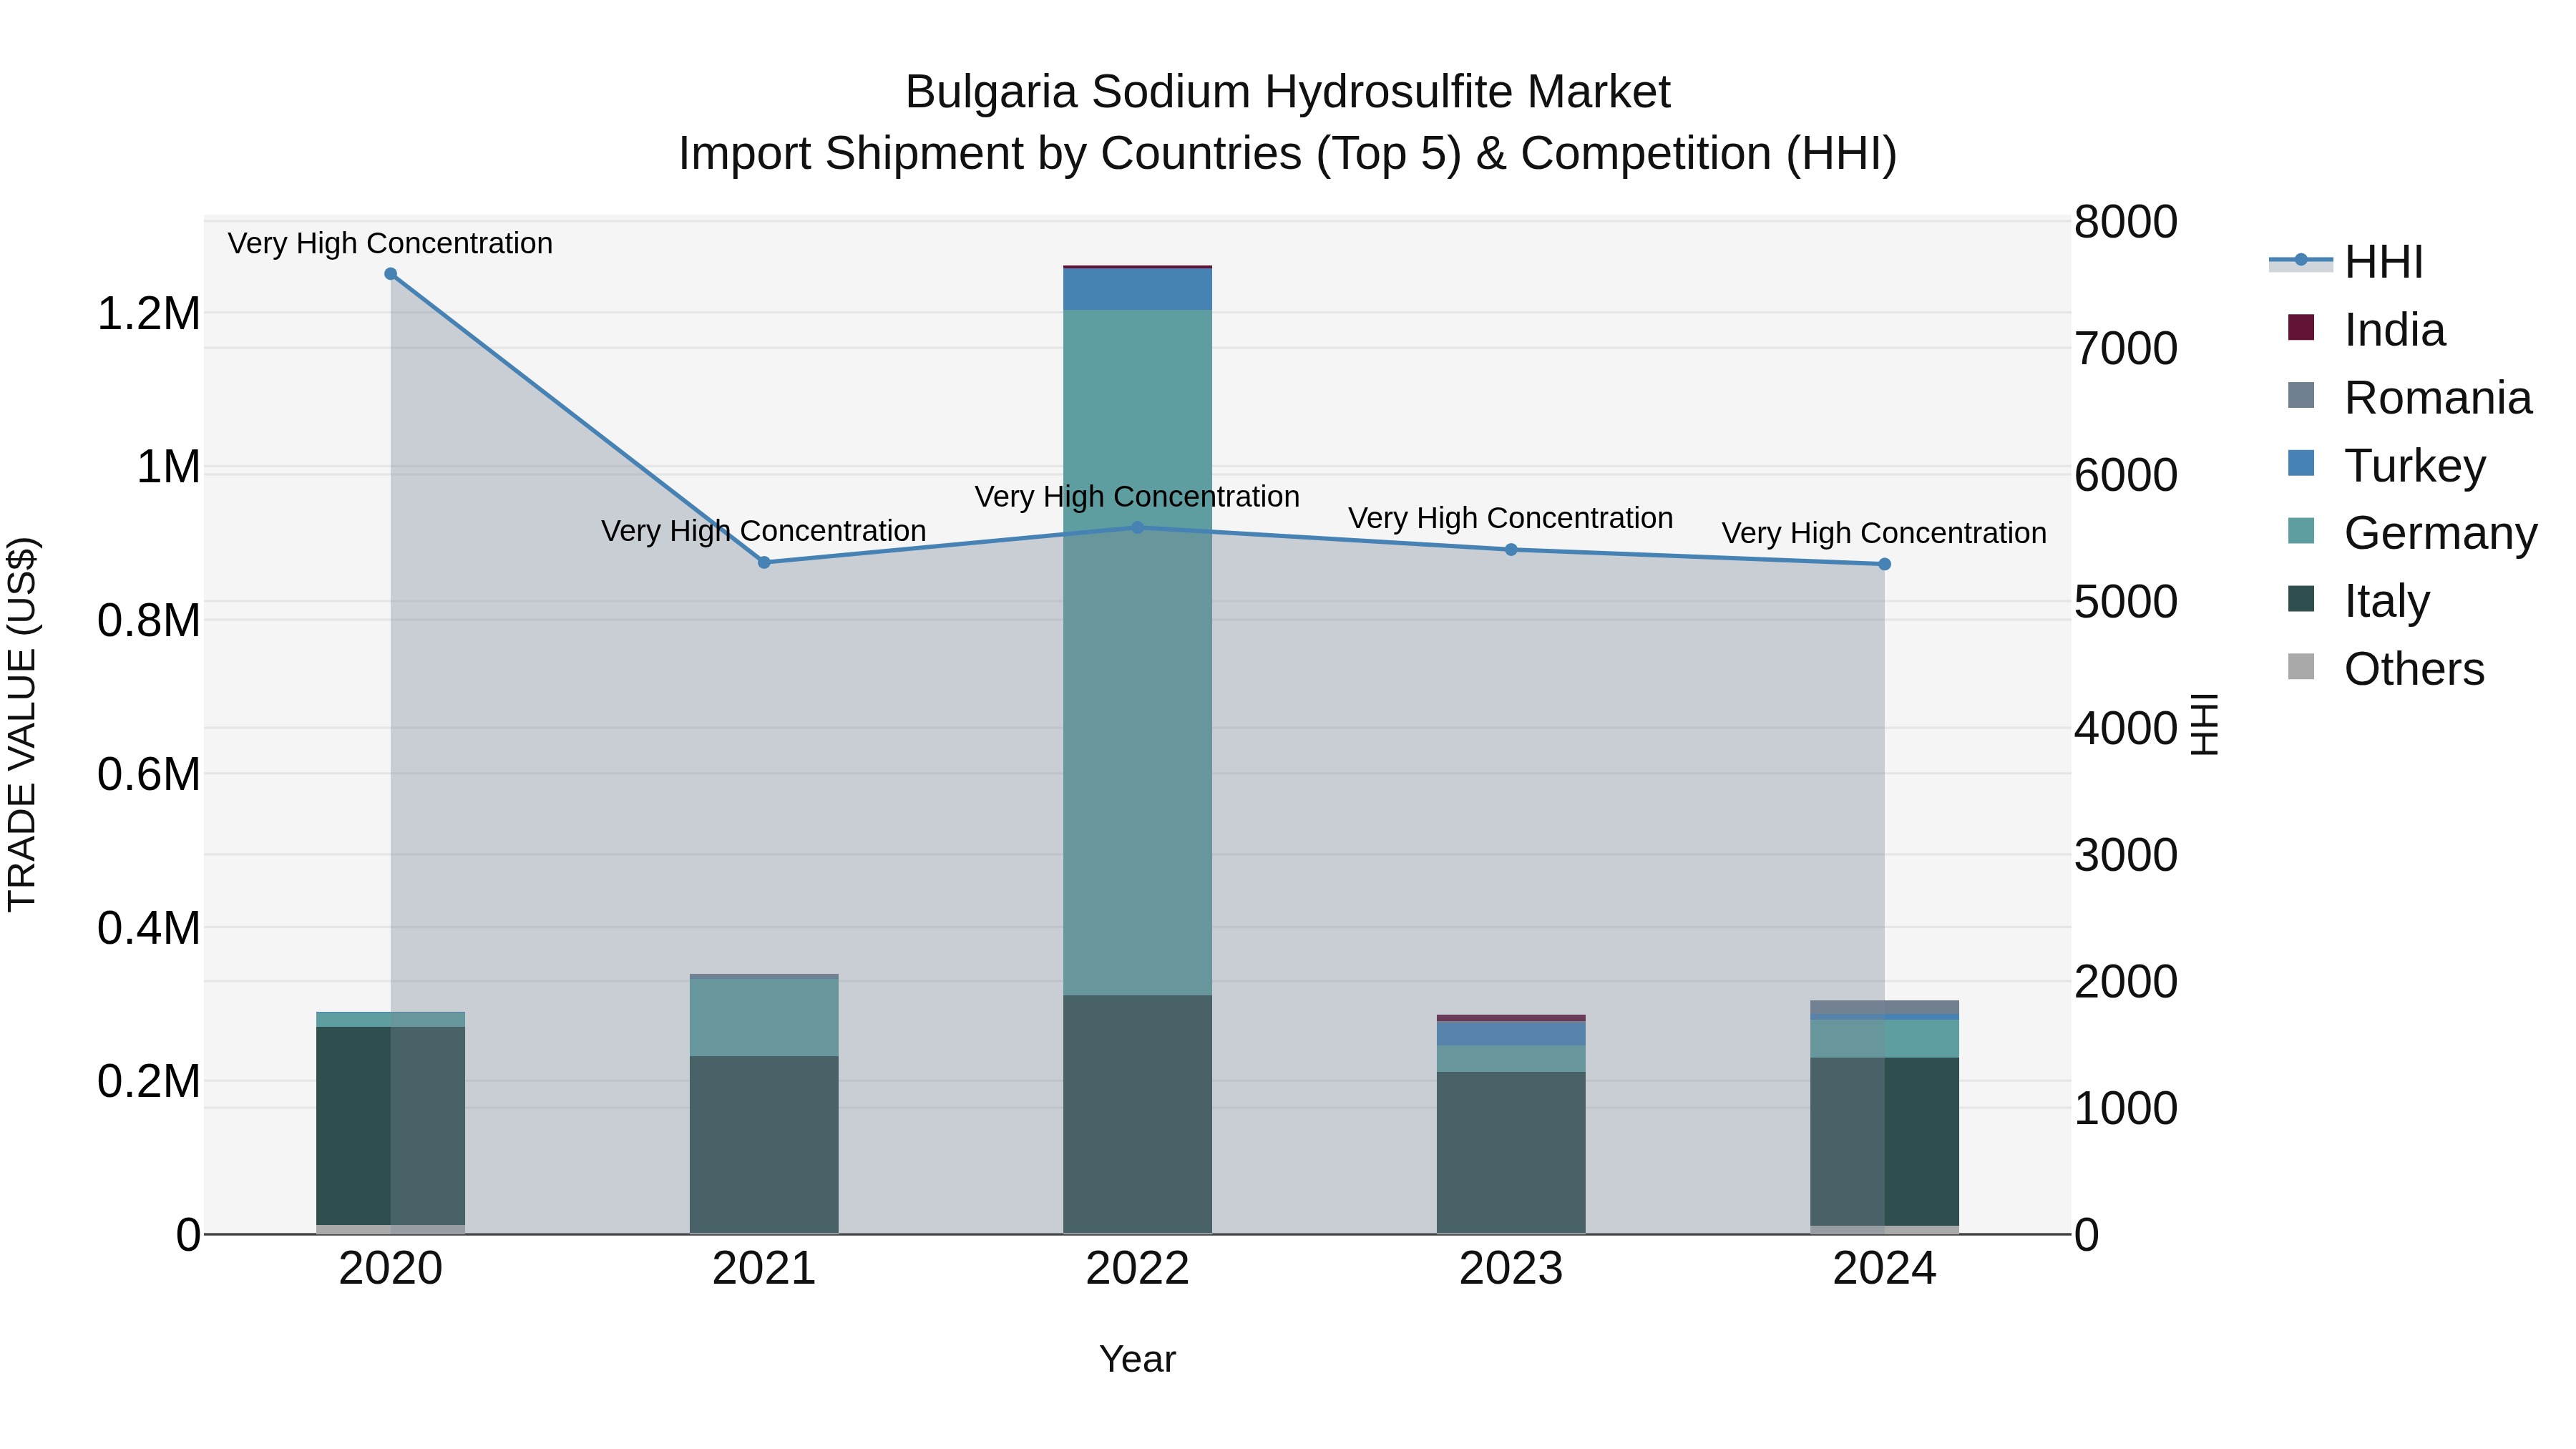Click the 2021 Very High Concentration annotation

763,531
